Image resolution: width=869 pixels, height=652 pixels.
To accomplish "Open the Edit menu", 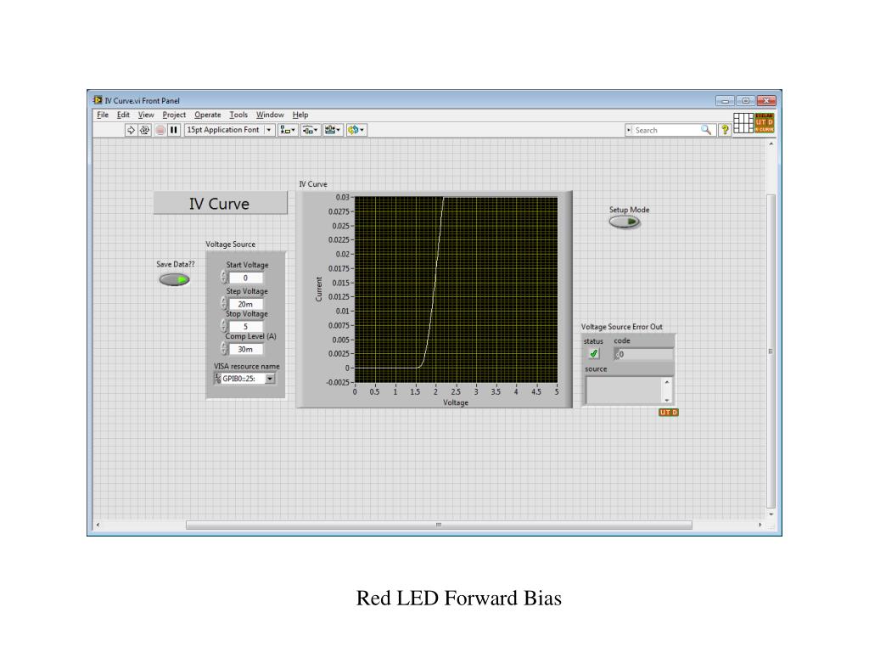I will coord(123,115).
